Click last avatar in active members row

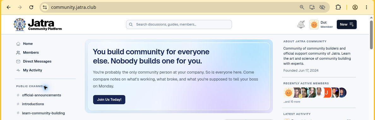pos(342,93)
